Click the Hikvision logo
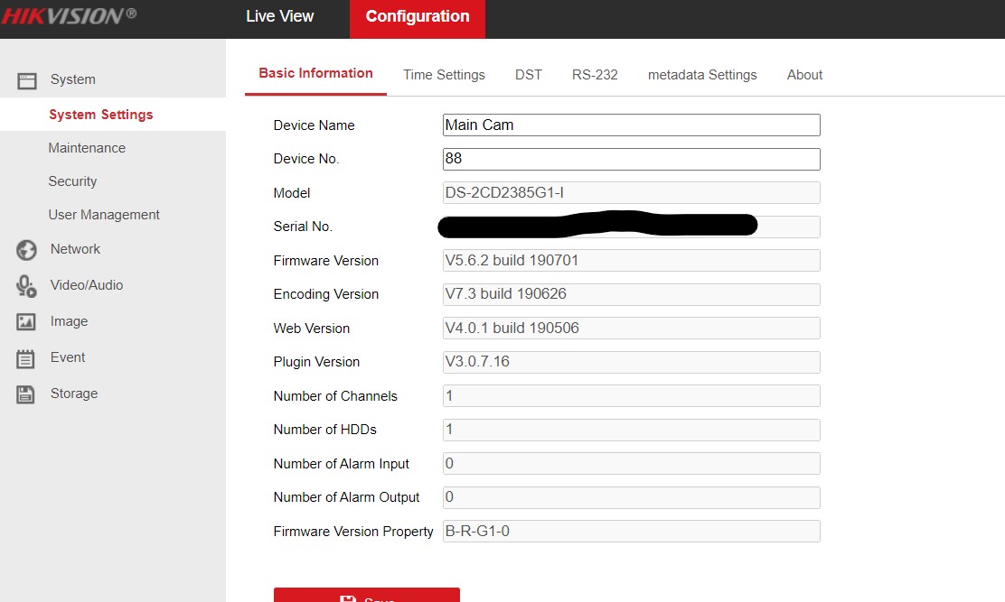The image size is (1005, 602). [x=69, y=16]
